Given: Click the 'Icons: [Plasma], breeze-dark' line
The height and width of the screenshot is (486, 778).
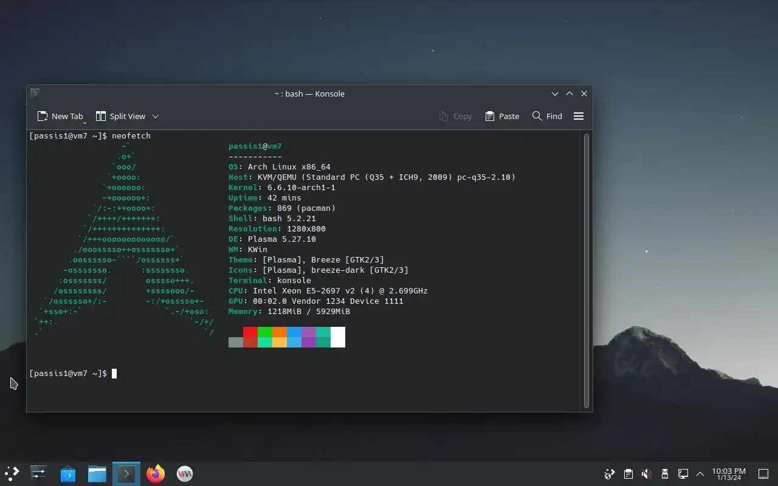Looking at the screenshot, I should point(318,270).
